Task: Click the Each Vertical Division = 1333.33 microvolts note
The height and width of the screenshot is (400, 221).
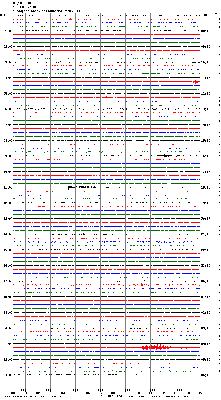Action: (33, 397)
